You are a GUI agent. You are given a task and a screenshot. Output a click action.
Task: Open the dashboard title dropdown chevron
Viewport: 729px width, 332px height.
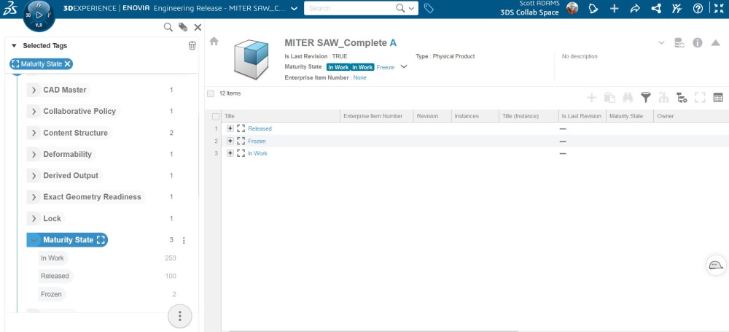click(294, 8)
